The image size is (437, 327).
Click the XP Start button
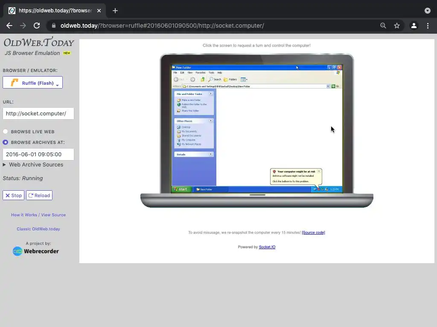[x=182, y=189]
